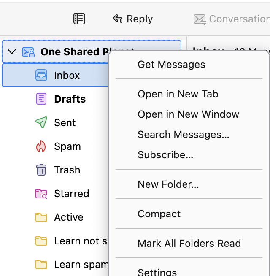
Task: Select Subscribe… from the menu
Action: click(x=165, y=155)
